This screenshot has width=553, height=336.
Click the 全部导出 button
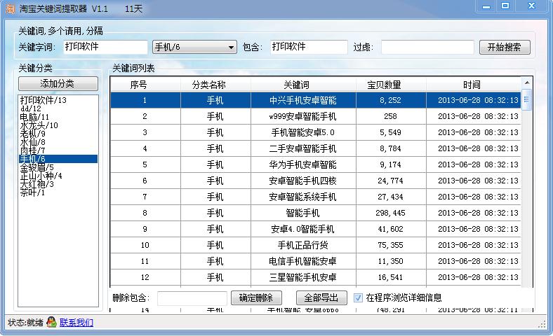pos(321,297)
